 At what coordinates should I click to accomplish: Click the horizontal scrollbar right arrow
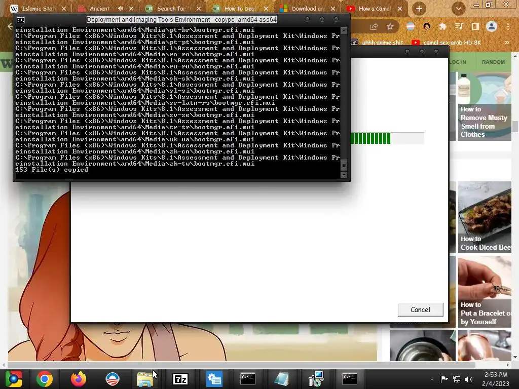[x=508, y=365]
